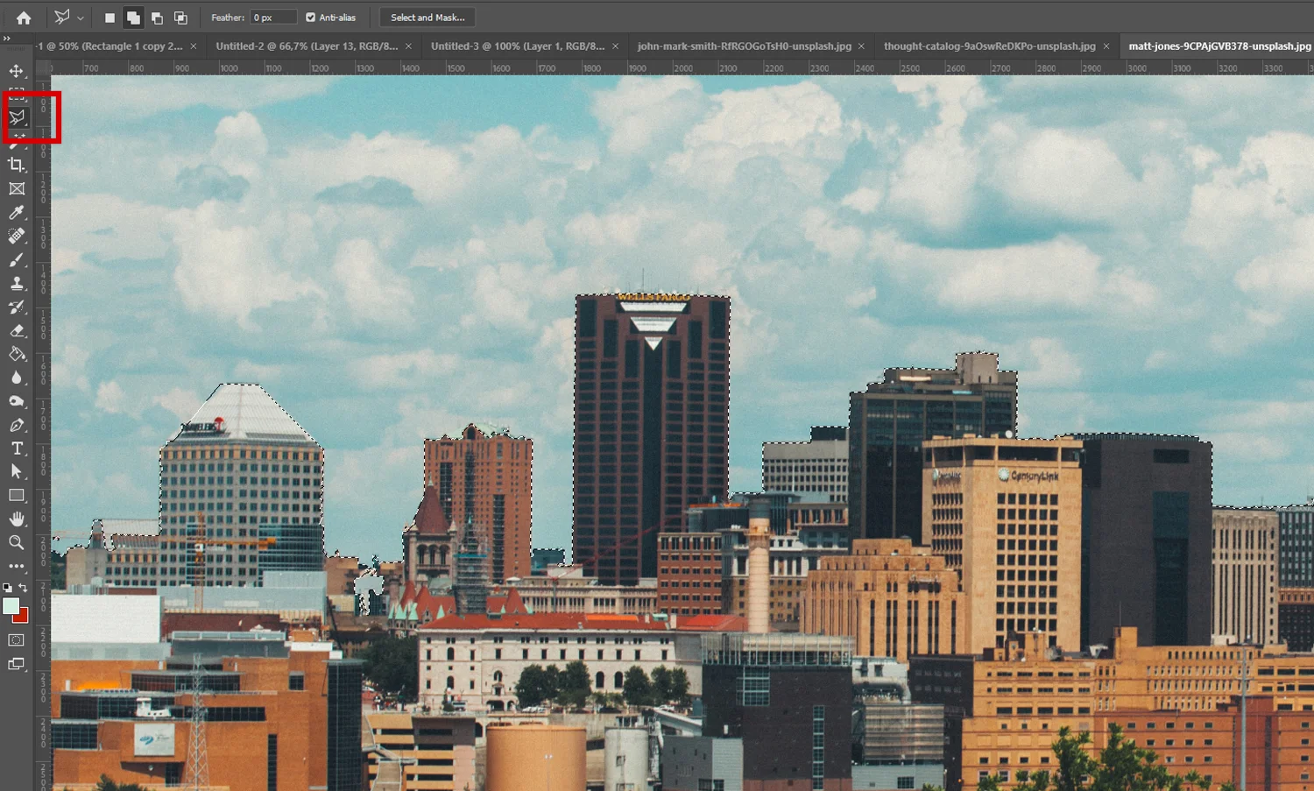Toggle the Anti-alias checkbox
This screenshot has height=791, width=1314.
pos(310,18)
